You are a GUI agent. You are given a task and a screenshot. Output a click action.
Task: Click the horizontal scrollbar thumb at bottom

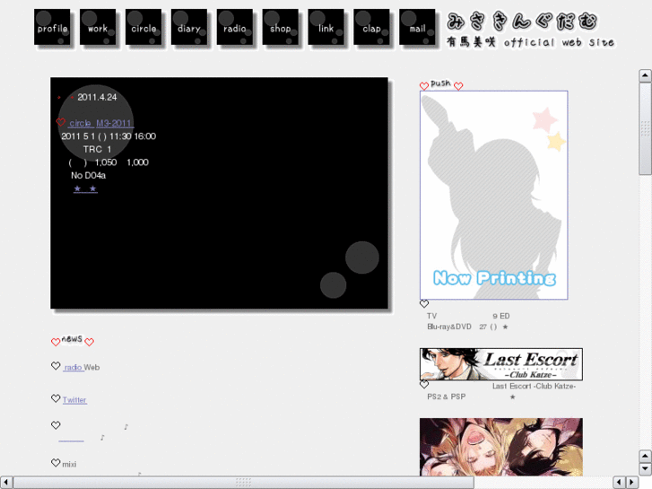[242, 483]
